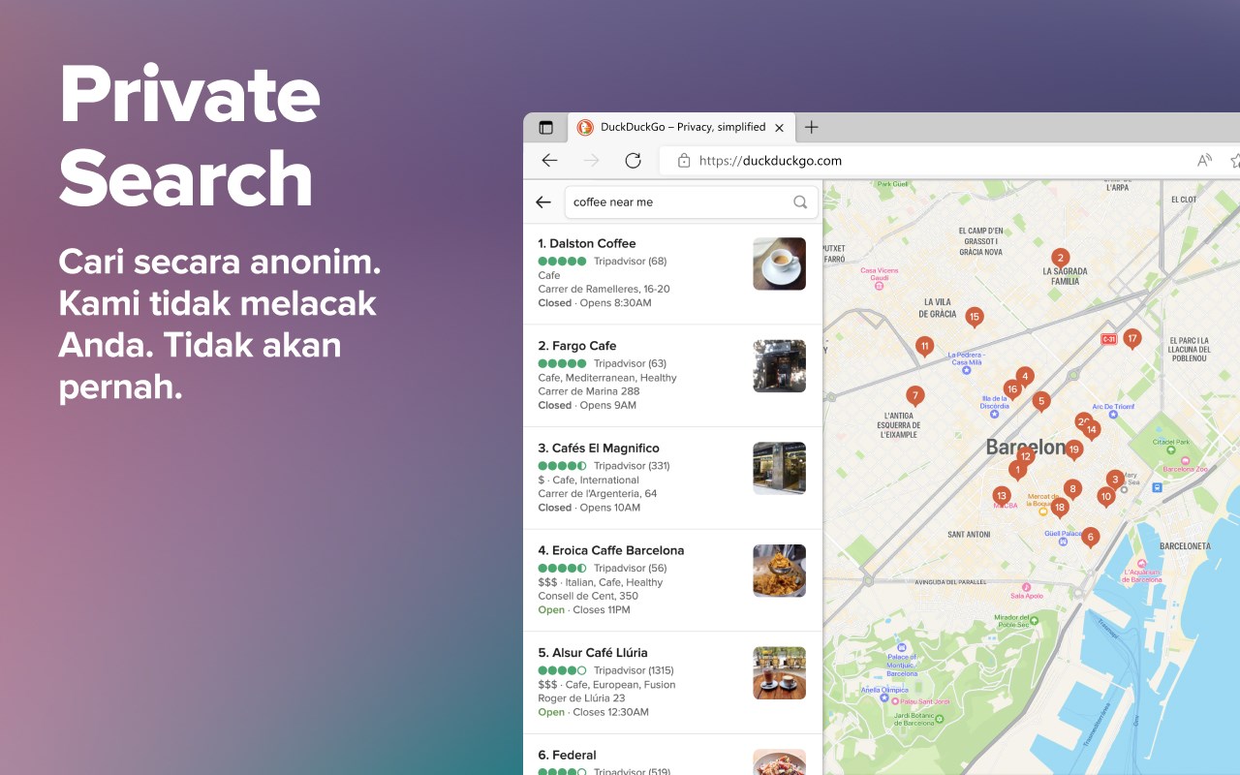Click the search magnifier icon in search box
The height and width of the screenshot is (775, 1240).
pos(800,202)
